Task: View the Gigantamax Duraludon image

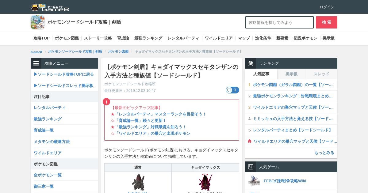Action: coord(205,182)
